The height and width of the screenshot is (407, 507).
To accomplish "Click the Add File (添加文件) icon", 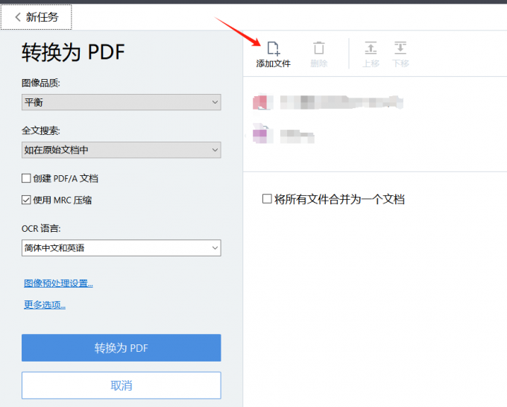I will point(274,48).
